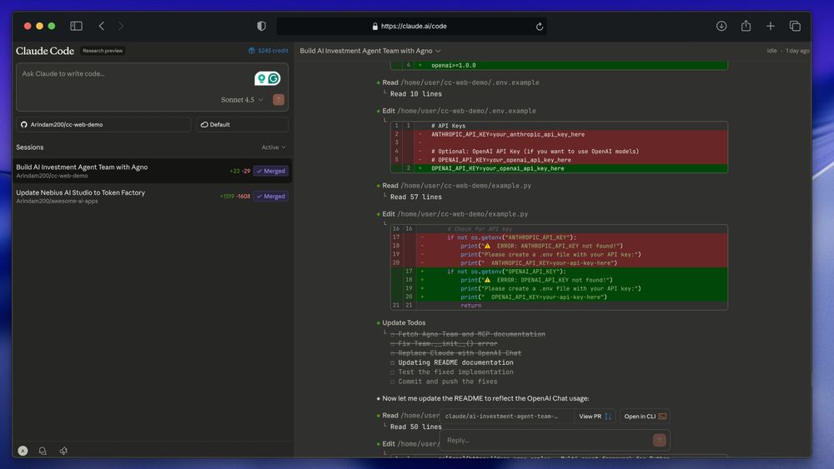Screen dimensions: 834x469
Task: Open the Default environment selector
Action: coord(242,124)
